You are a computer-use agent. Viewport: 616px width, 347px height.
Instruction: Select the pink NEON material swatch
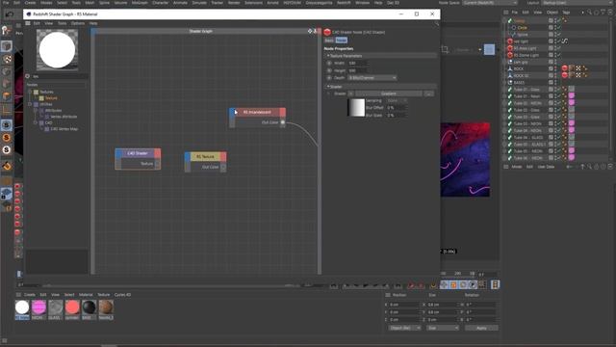[x=38, y=307]
